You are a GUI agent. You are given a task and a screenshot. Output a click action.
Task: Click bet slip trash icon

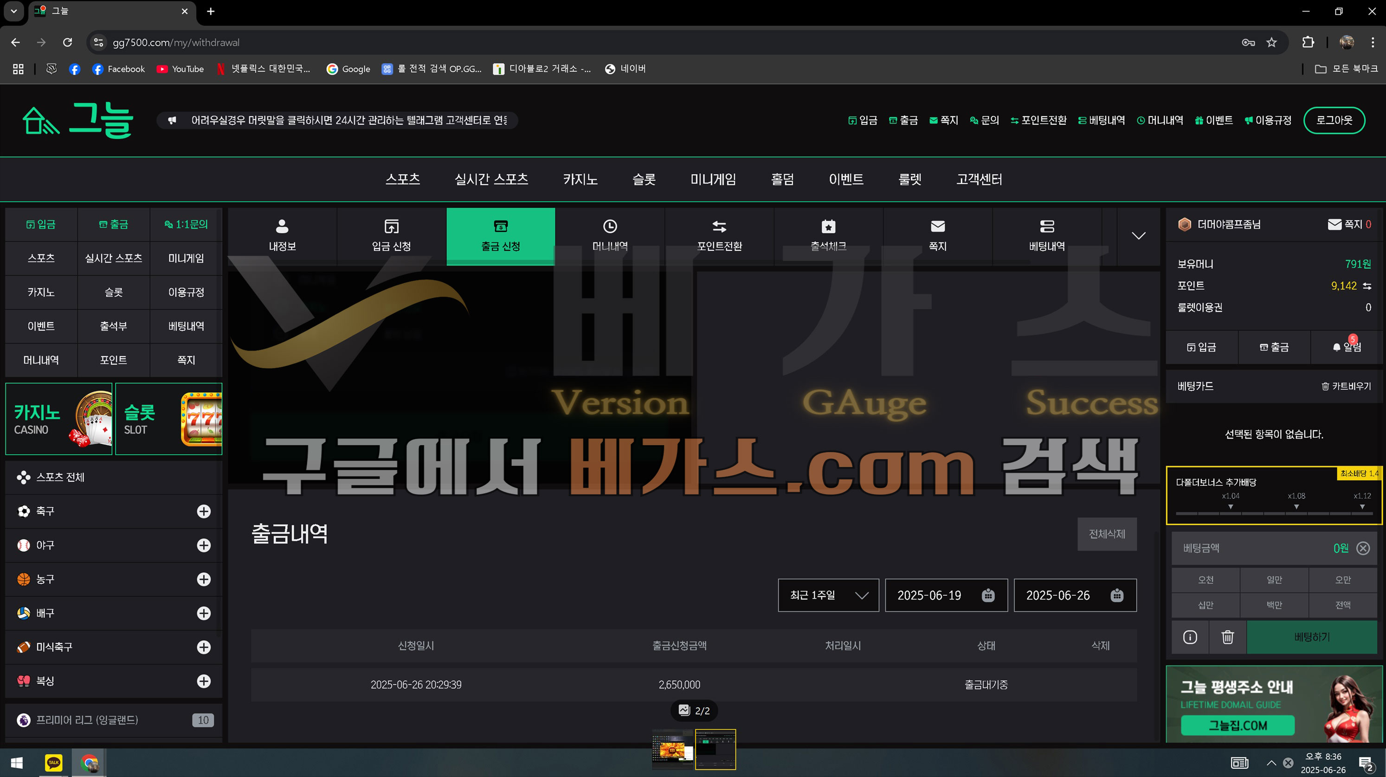(x=1227, y=637)
